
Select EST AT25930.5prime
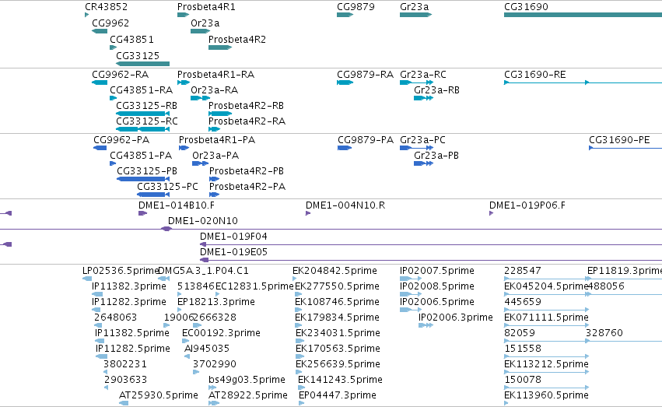tap(159, 395)
